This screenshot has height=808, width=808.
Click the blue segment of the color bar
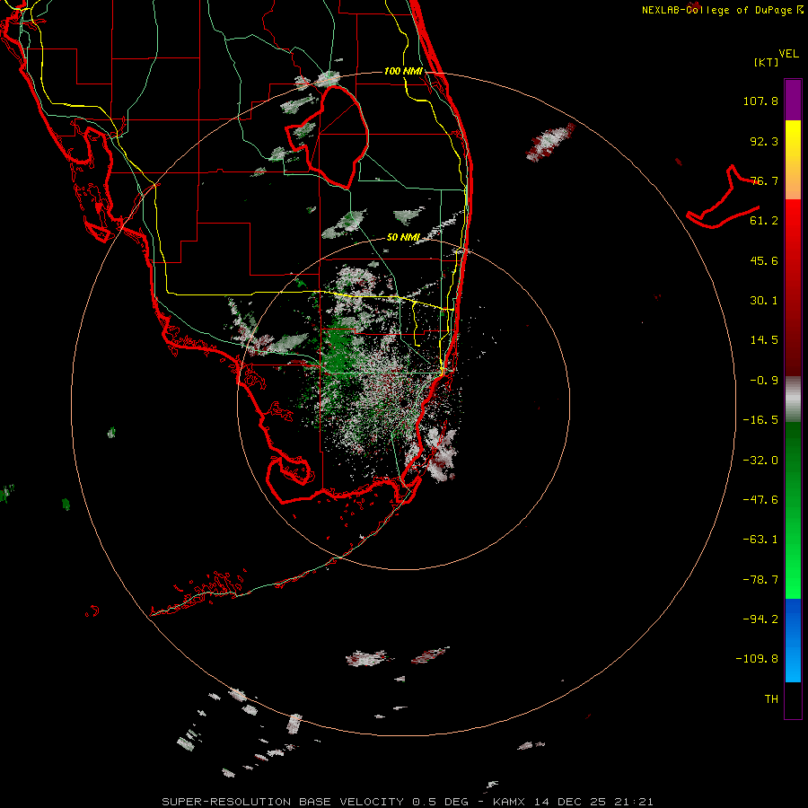point(793,640)
